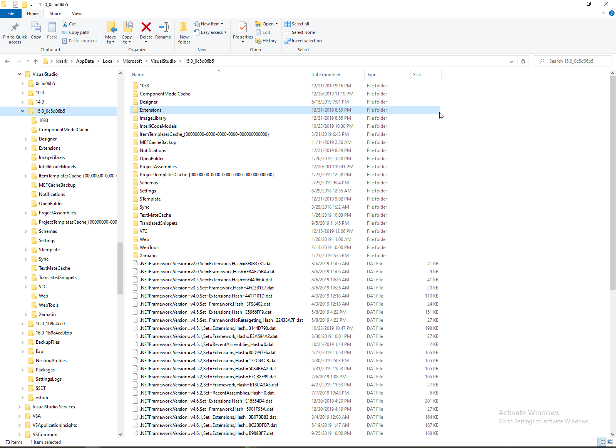Rename the selected folder
616x448 pixels.
coord(163,31)
